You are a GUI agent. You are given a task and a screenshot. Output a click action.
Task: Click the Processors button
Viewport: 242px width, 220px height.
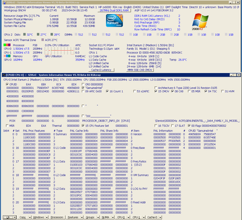pos(57,218)
